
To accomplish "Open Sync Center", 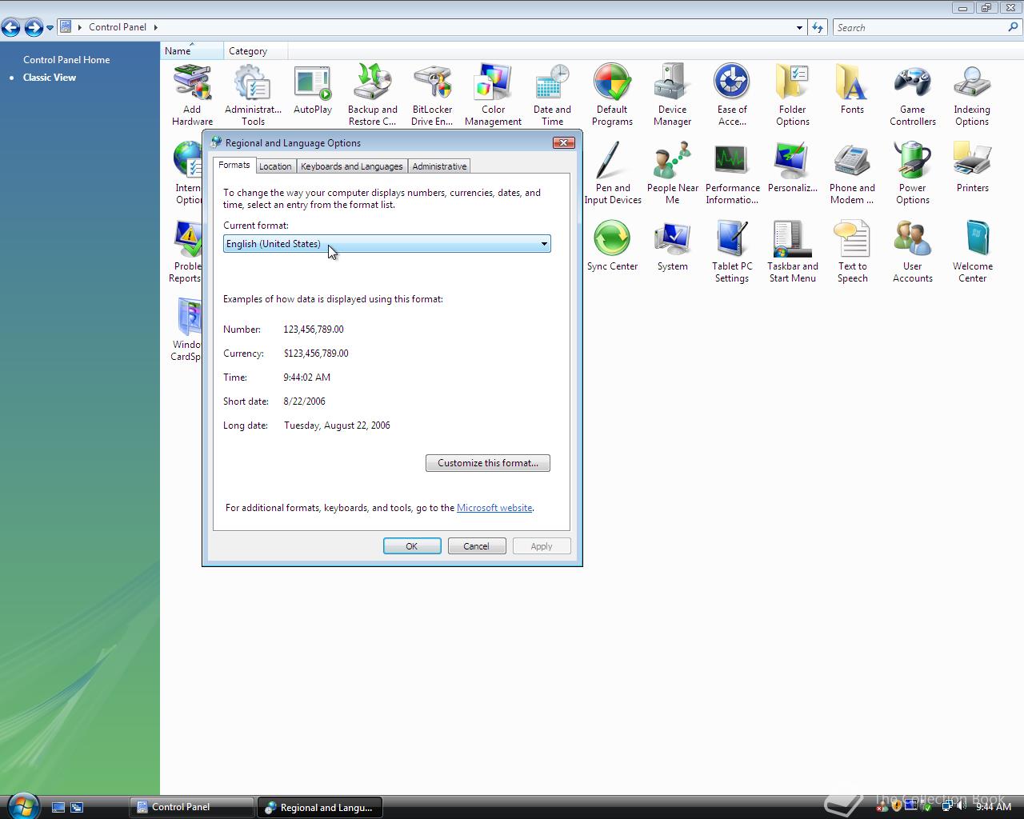I will coord(613,246).
